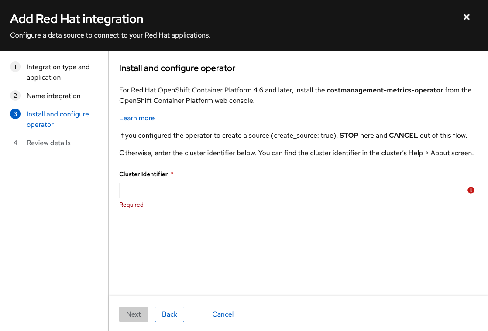Viewport: 488px width, 331px height.
Task: Click the 'Required' error message
Action: tap(131, 205)
